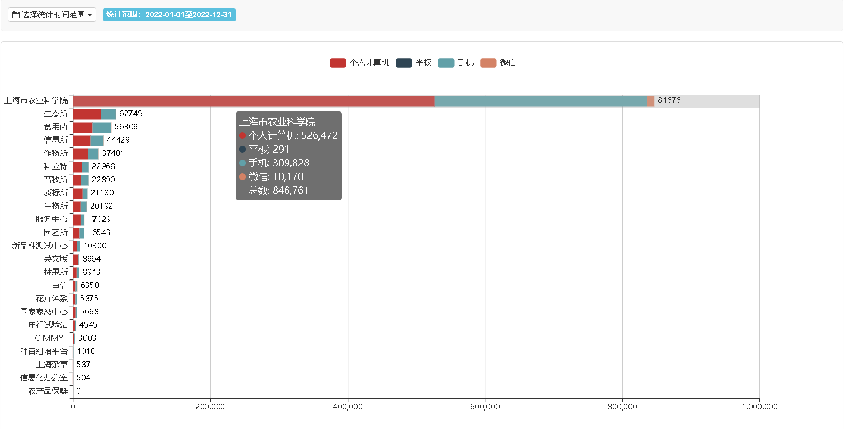Click the 微信 orange legend swatch

coord(488,63)
